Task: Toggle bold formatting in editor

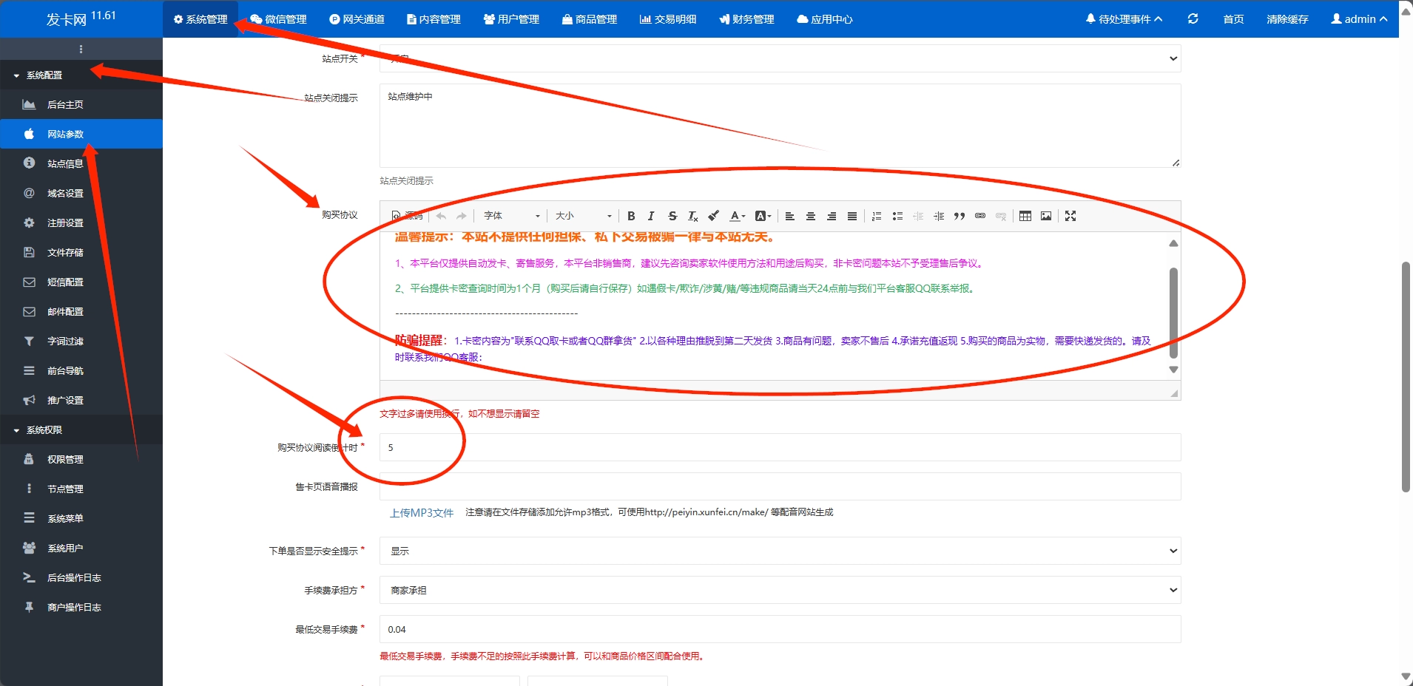Action: point(631,216)
